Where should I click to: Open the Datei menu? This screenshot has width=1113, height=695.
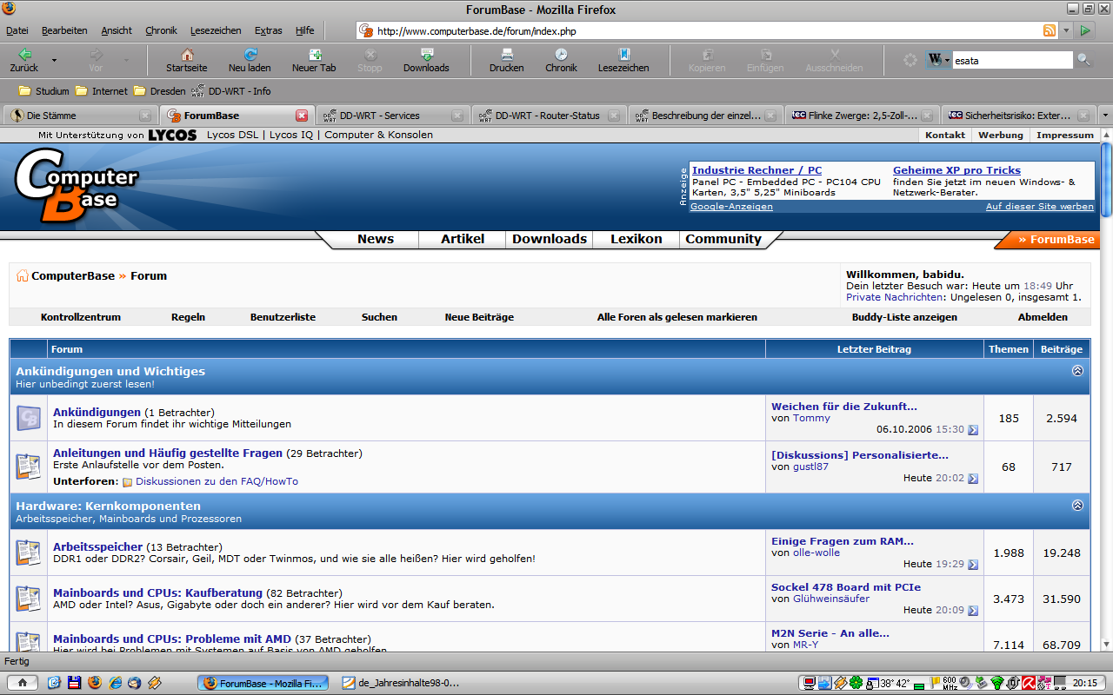(17, 30)
